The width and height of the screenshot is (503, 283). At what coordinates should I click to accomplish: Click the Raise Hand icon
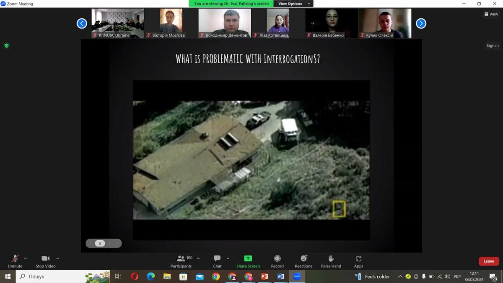(331, 259)
